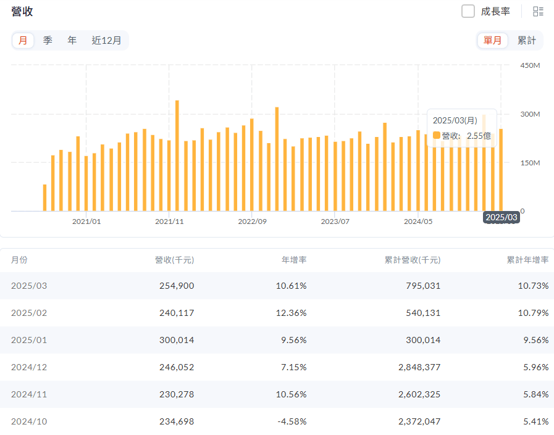The width and height of the screenshot is (554, 435).
Task: Select the 2024/10 month cell
Action: pyautogui.click(x=29, y=421)
